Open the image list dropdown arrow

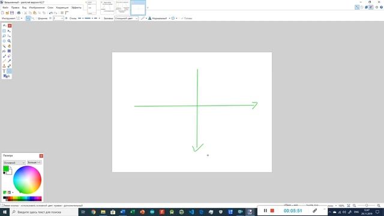point(148,8)
